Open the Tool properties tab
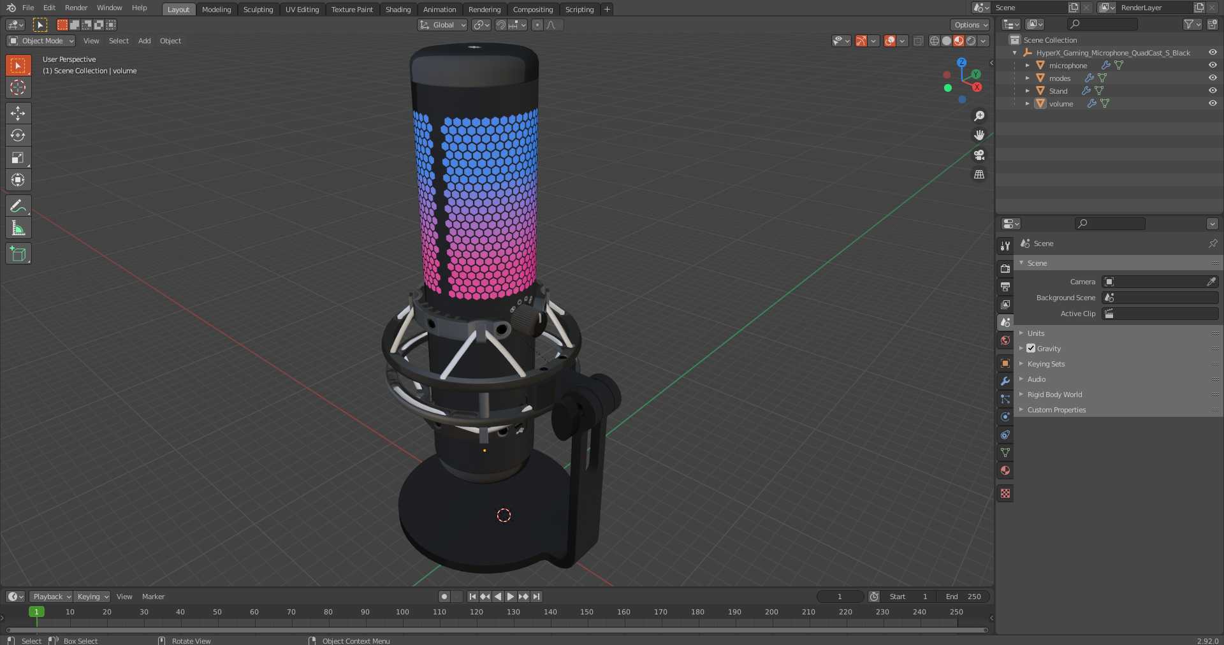 (x=1005, y=246)
